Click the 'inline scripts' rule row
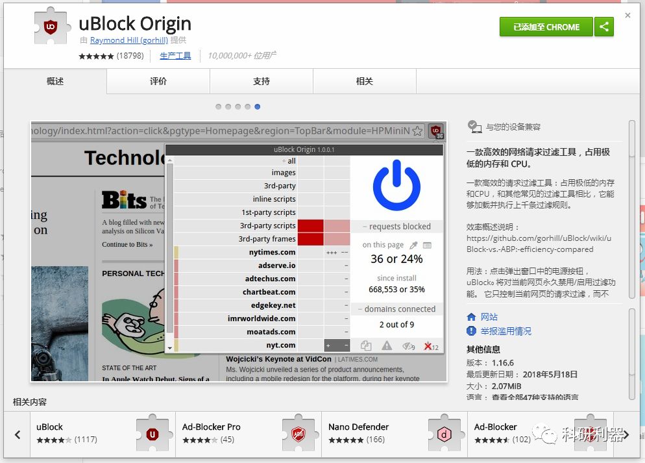645x463 pixels. click(x=262, y=199)
